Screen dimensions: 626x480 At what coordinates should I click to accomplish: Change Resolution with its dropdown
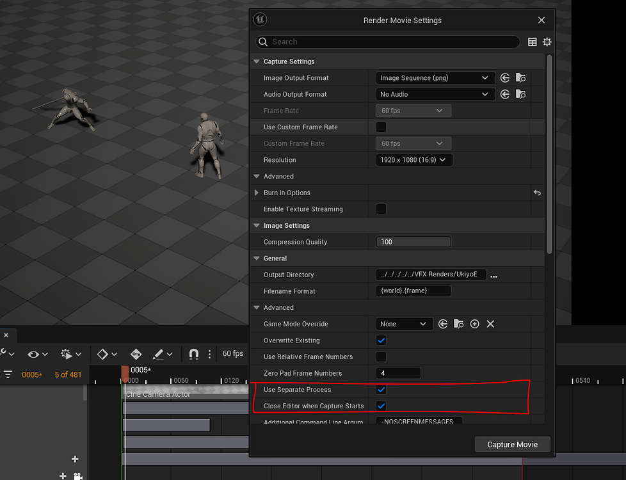pyautogui.click(x=413, y=159)
